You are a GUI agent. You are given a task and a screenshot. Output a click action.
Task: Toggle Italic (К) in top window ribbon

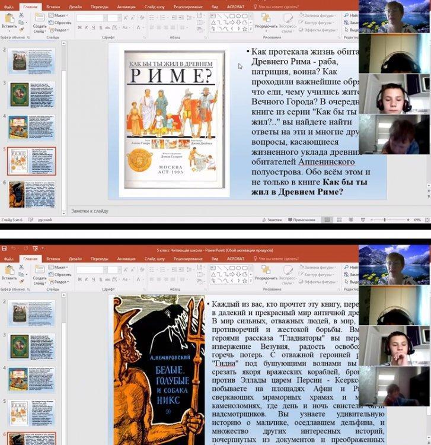(87, 27)
